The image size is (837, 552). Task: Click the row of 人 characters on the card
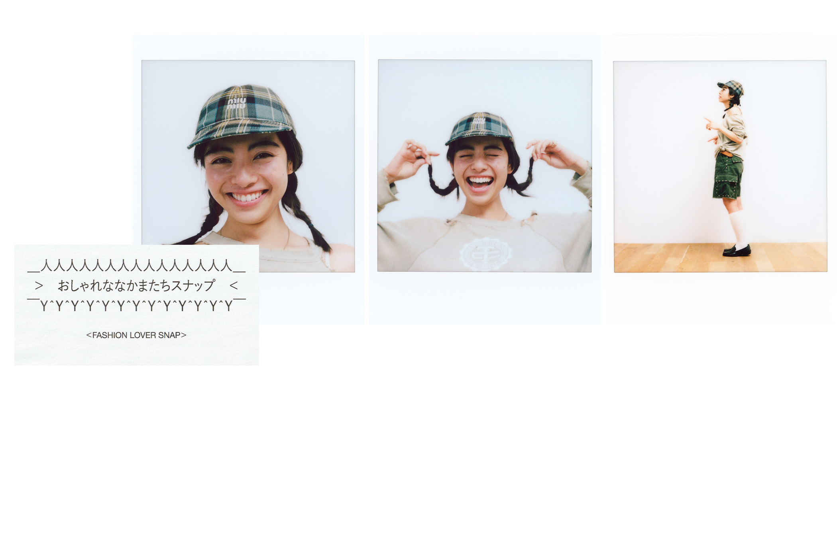(x=136, y=266)
